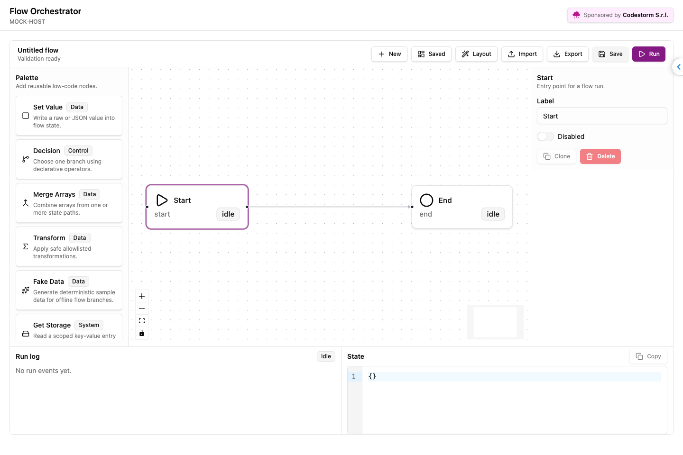
Task: Select the End node on canvas
Action: [x=462, y=207]
